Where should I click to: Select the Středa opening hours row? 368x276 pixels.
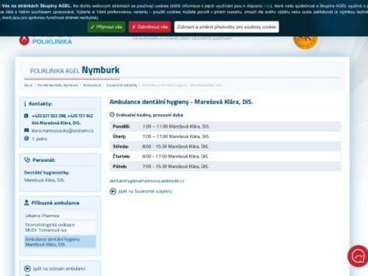[225, 146]
